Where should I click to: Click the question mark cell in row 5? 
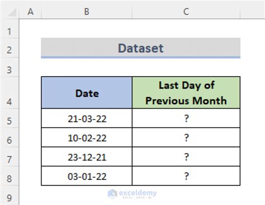point(186,118)
